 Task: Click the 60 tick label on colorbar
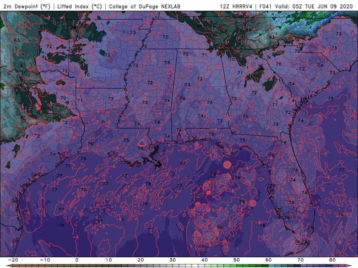point(268,260)
